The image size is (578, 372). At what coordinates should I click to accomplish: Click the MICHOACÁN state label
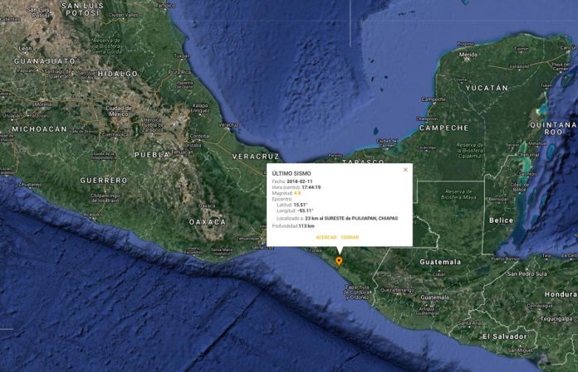(x=39, y=129)
